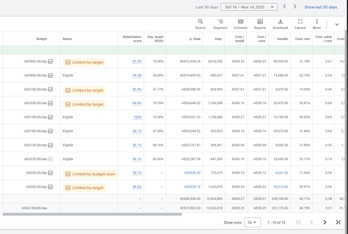
Task: Click the 30,215.00 installs link
Action: tap(281, 187)
